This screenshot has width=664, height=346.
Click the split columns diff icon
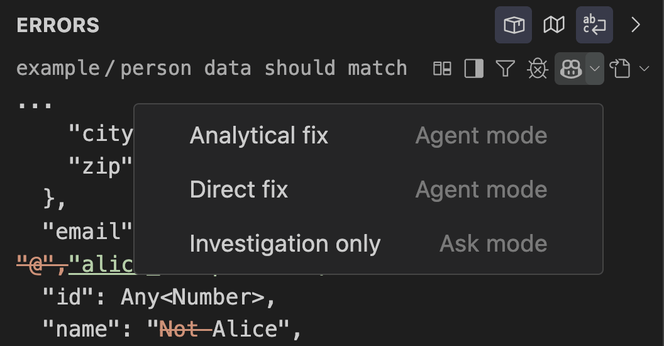point(443,68)
